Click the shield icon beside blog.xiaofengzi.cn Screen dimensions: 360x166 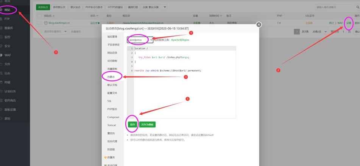(x=46, y=23)
